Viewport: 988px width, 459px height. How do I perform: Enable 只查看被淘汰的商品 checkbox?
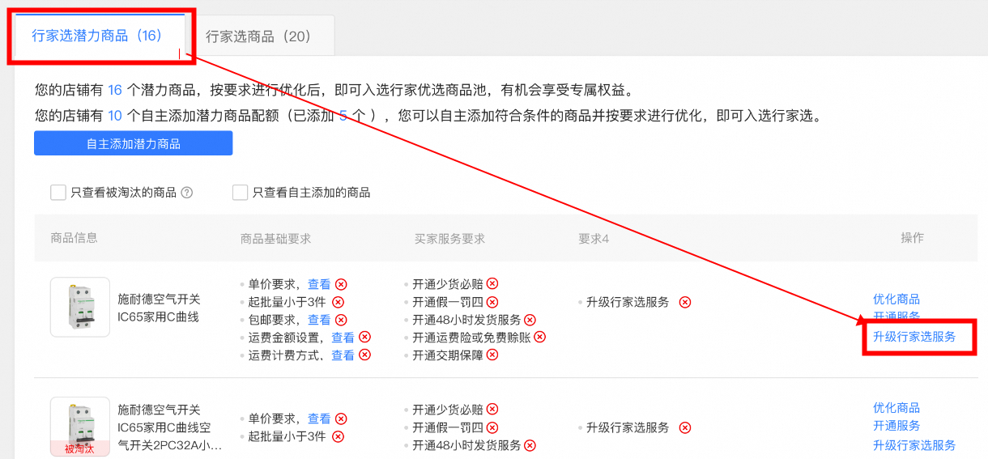58,193
